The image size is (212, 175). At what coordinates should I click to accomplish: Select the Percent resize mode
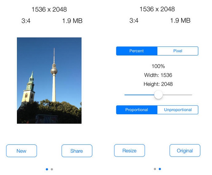point(137,51)
